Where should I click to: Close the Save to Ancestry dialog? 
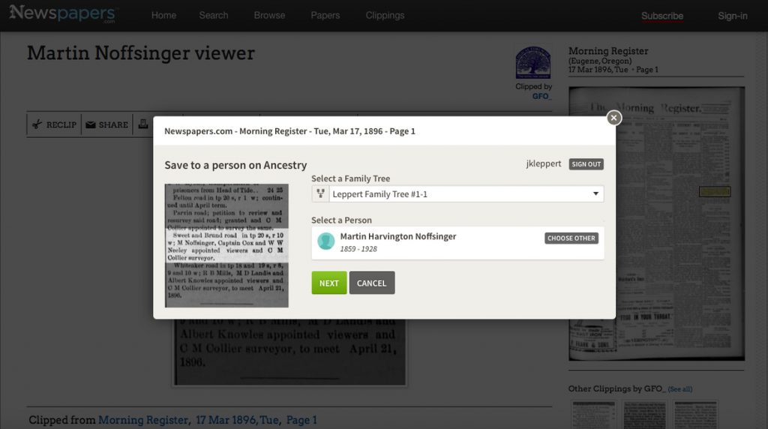[613, 118]
